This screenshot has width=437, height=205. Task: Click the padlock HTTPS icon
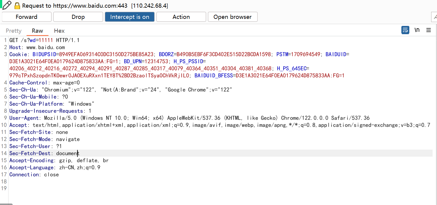pos(17,6)
